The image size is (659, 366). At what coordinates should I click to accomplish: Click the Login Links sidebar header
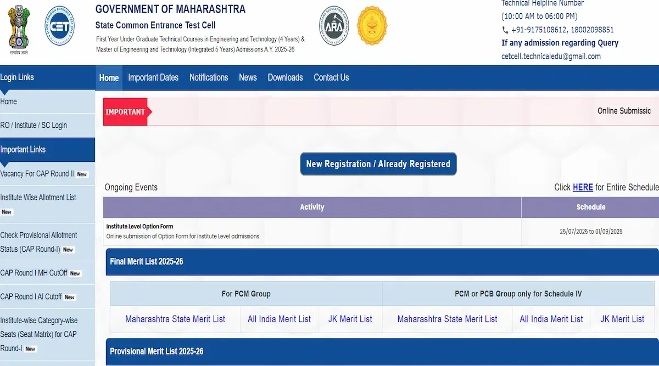(47, 77)
